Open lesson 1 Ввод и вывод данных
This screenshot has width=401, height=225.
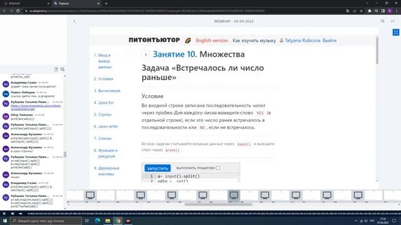(x=105, y=61)
